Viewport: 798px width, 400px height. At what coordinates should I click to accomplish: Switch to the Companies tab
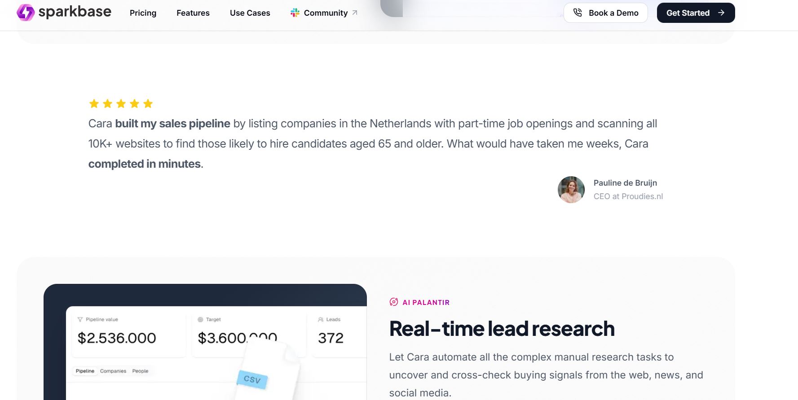point(113,371)
